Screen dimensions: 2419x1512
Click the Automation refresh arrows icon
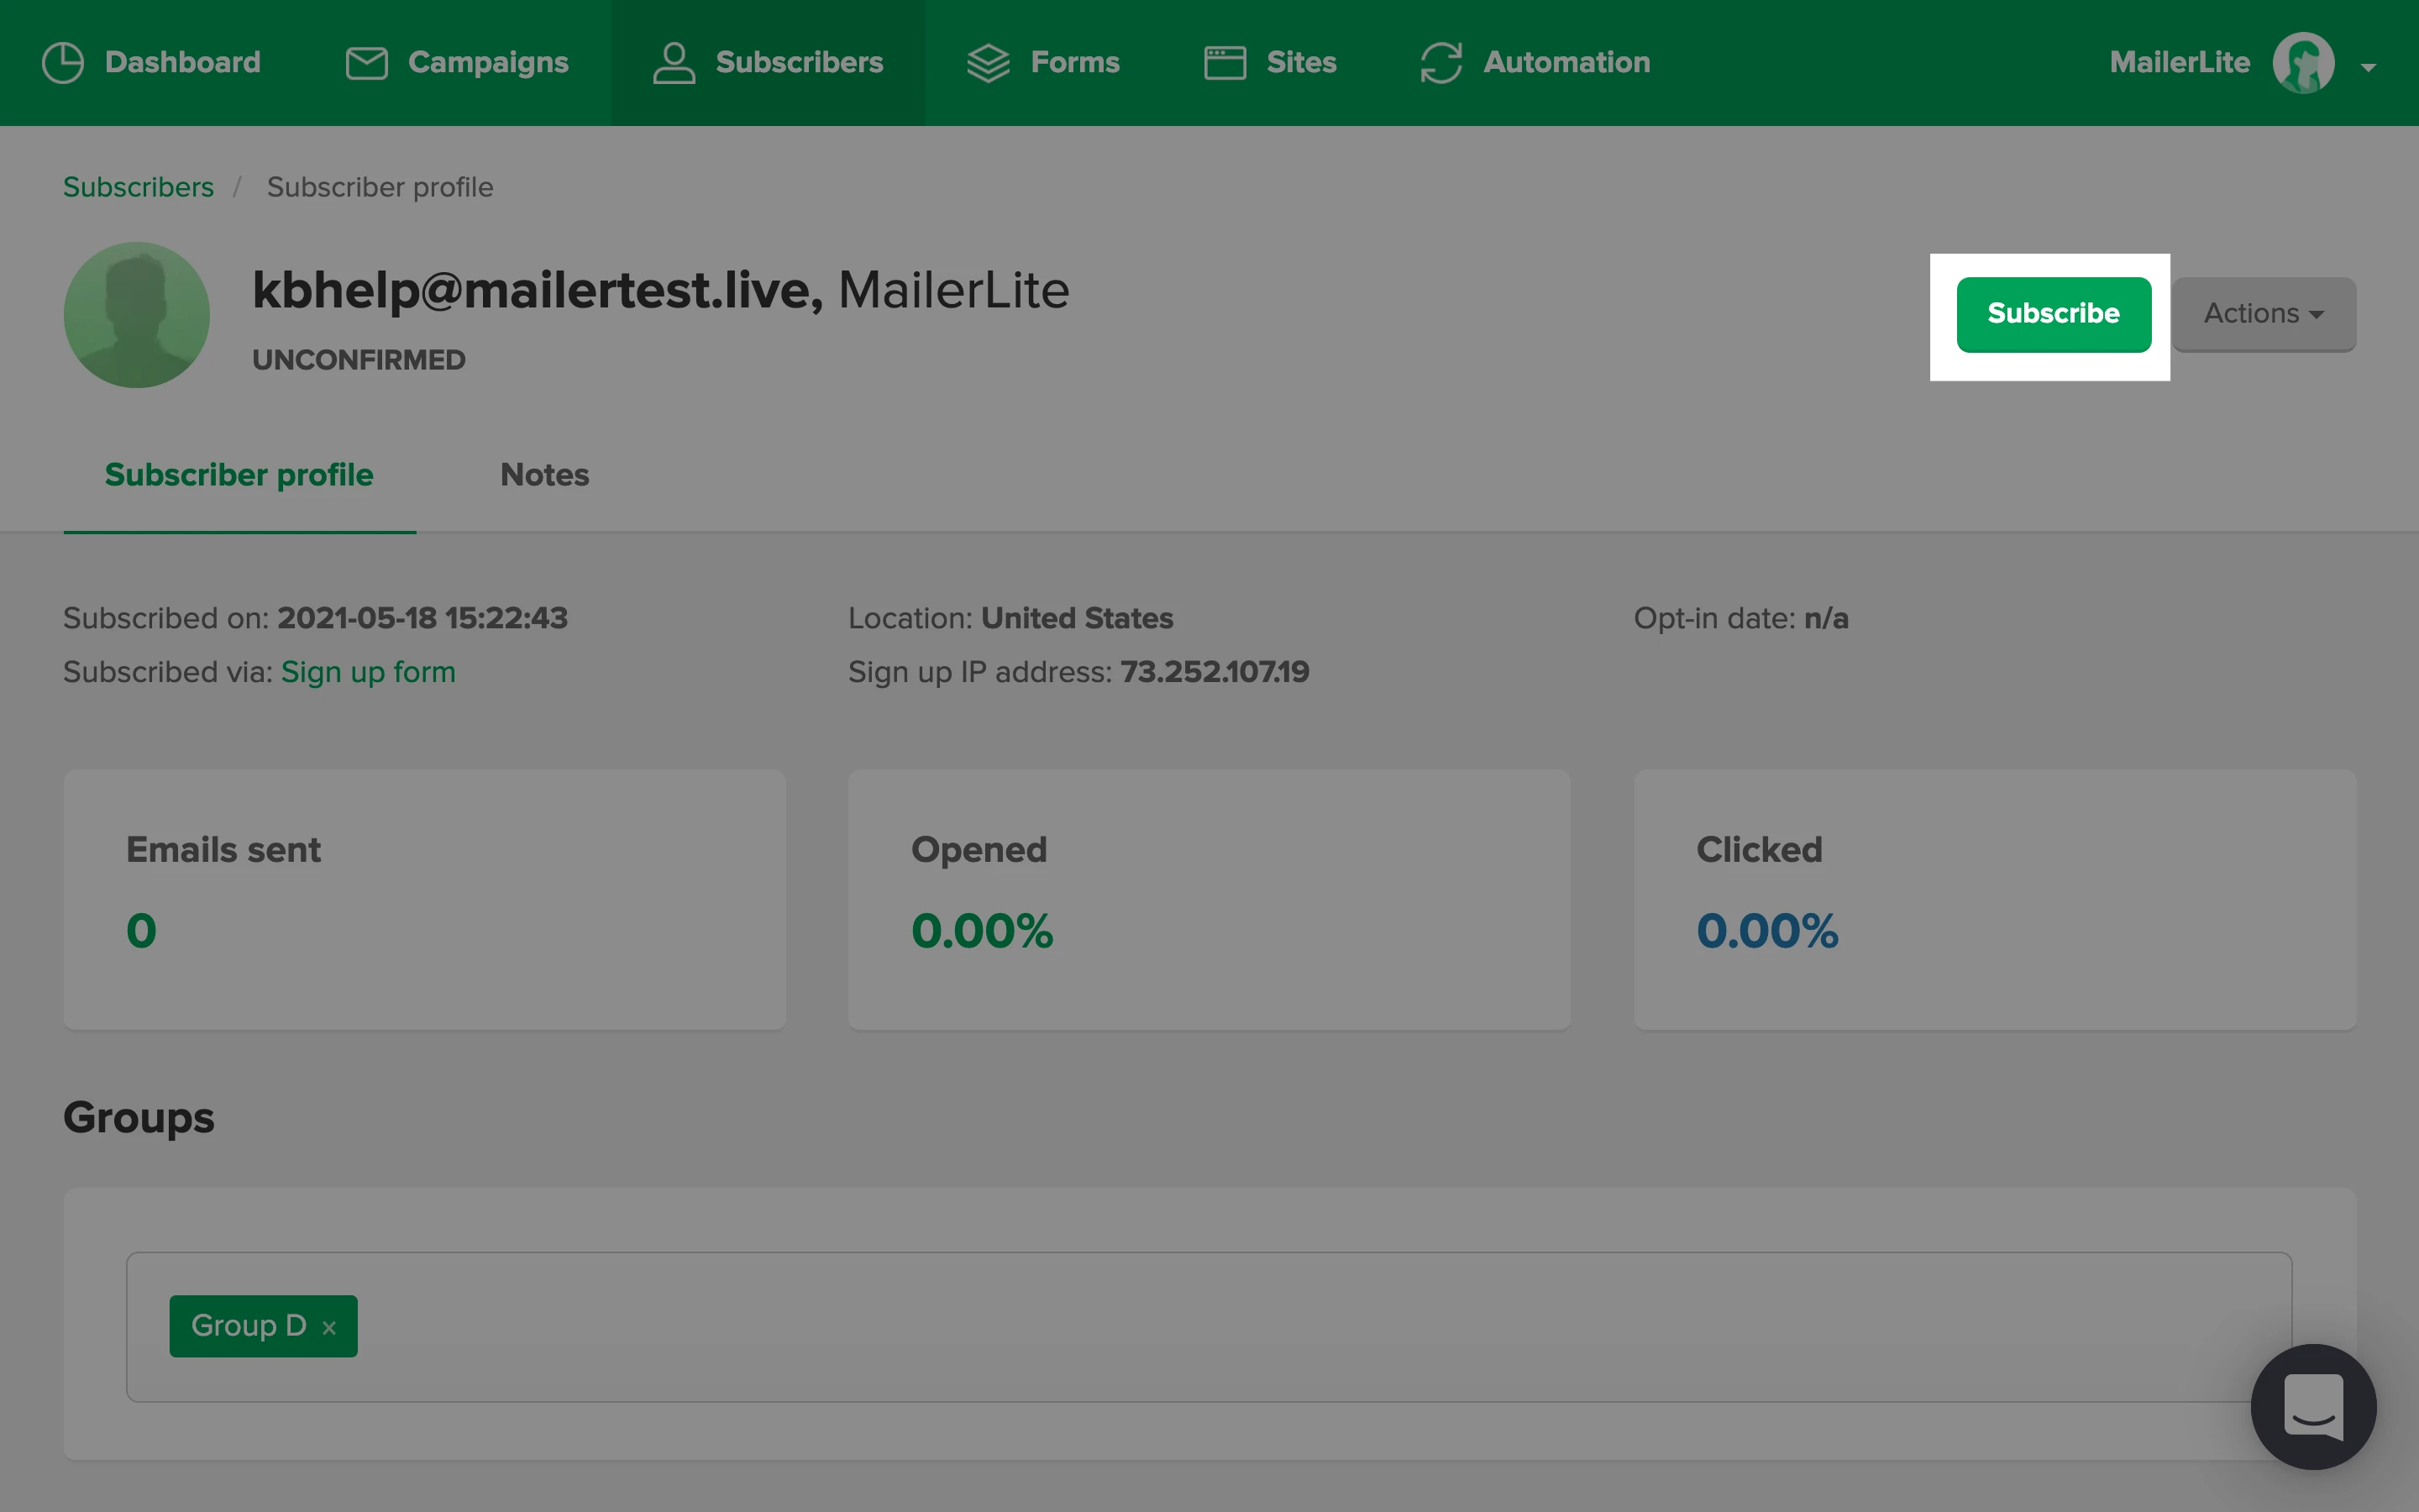[x=1440, y=63]
